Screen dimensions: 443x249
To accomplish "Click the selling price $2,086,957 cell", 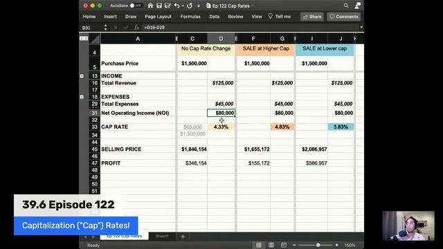I will click(312, 149).
